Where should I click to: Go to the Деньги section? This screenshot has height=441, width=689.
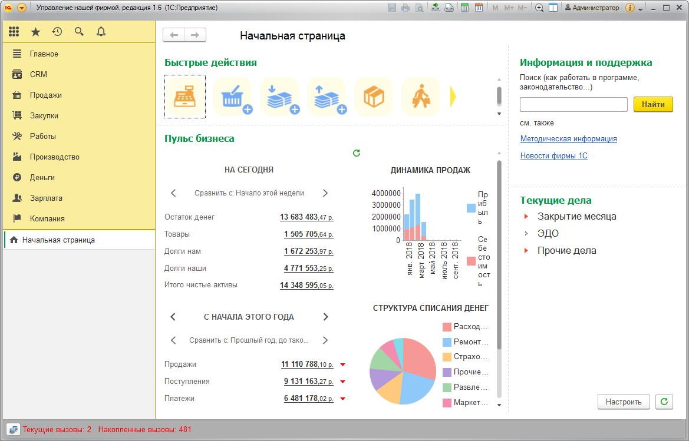(x=79, y=178)
